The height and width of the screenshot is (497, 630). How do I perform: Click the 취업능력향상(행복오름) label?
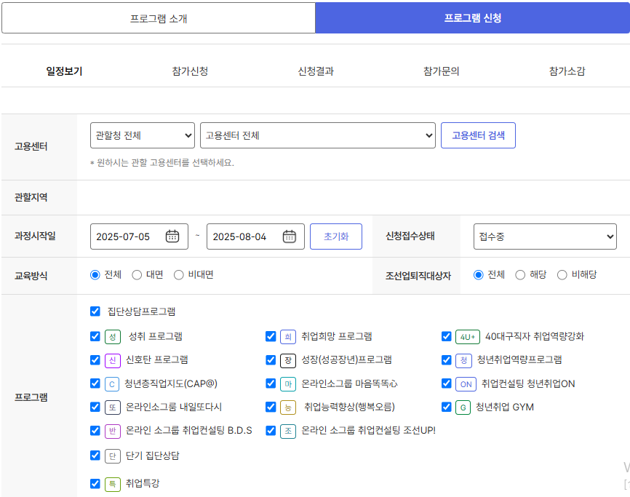click(349, 407)
